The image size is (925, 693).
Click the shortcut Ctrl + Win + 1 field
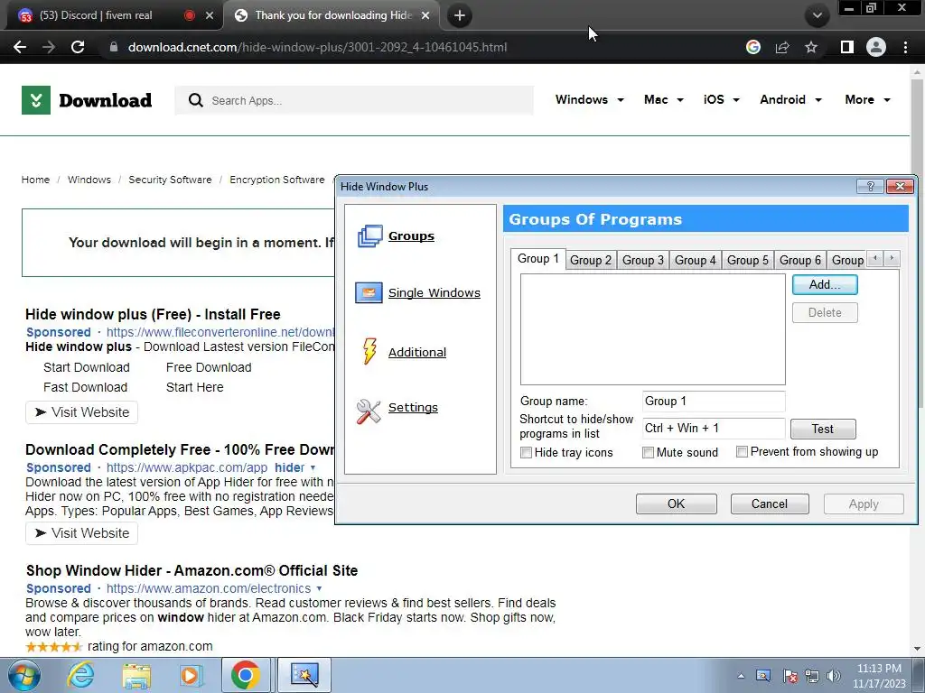coord(714,429)
